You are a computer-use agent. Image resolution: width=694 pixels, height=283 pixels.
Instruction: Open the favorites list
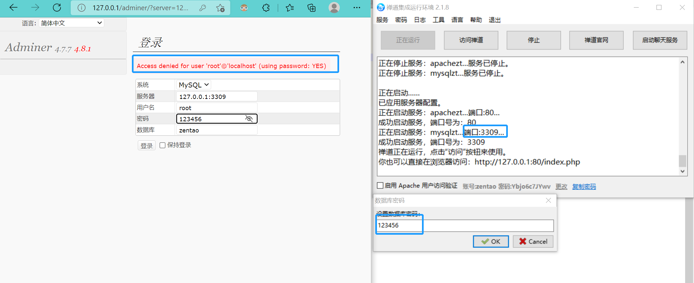pos(290,8)
